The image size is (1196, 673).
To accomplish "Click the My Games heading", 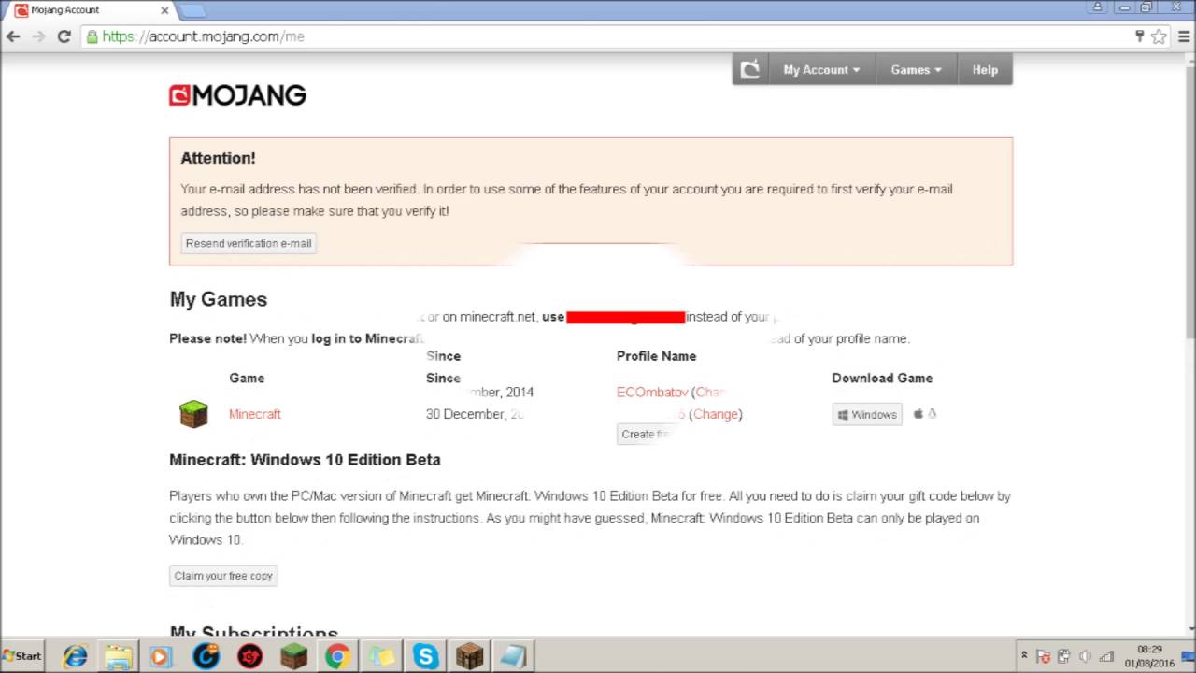I will 219,299.
